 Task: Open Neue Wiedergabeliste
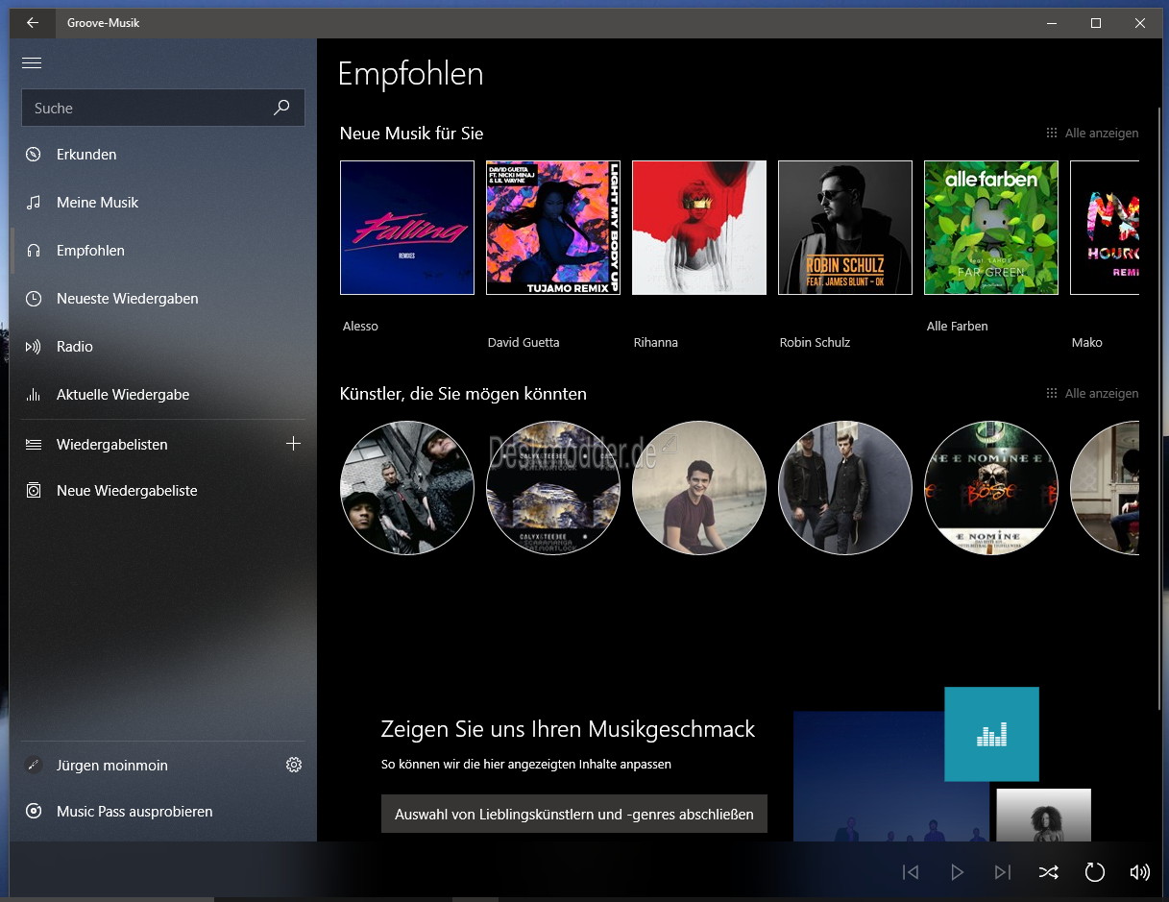pyautogui.click(x=163, y=491)
